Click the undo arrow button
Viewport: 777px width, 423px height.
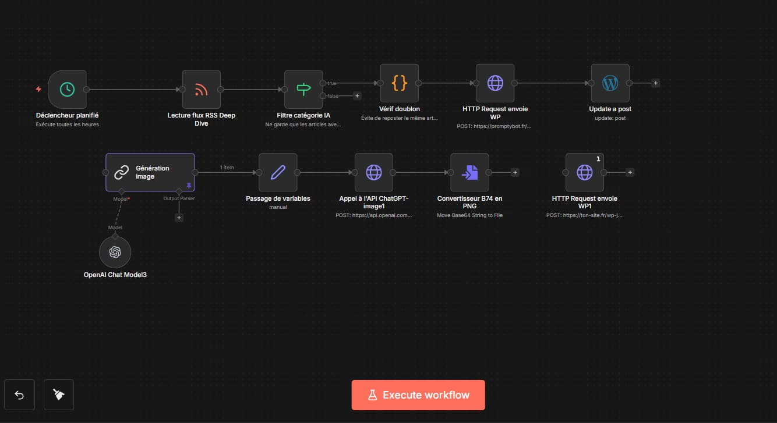[19, 395]
